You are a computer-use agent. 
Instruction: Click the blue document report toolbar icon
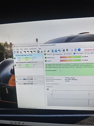[53, 51]
